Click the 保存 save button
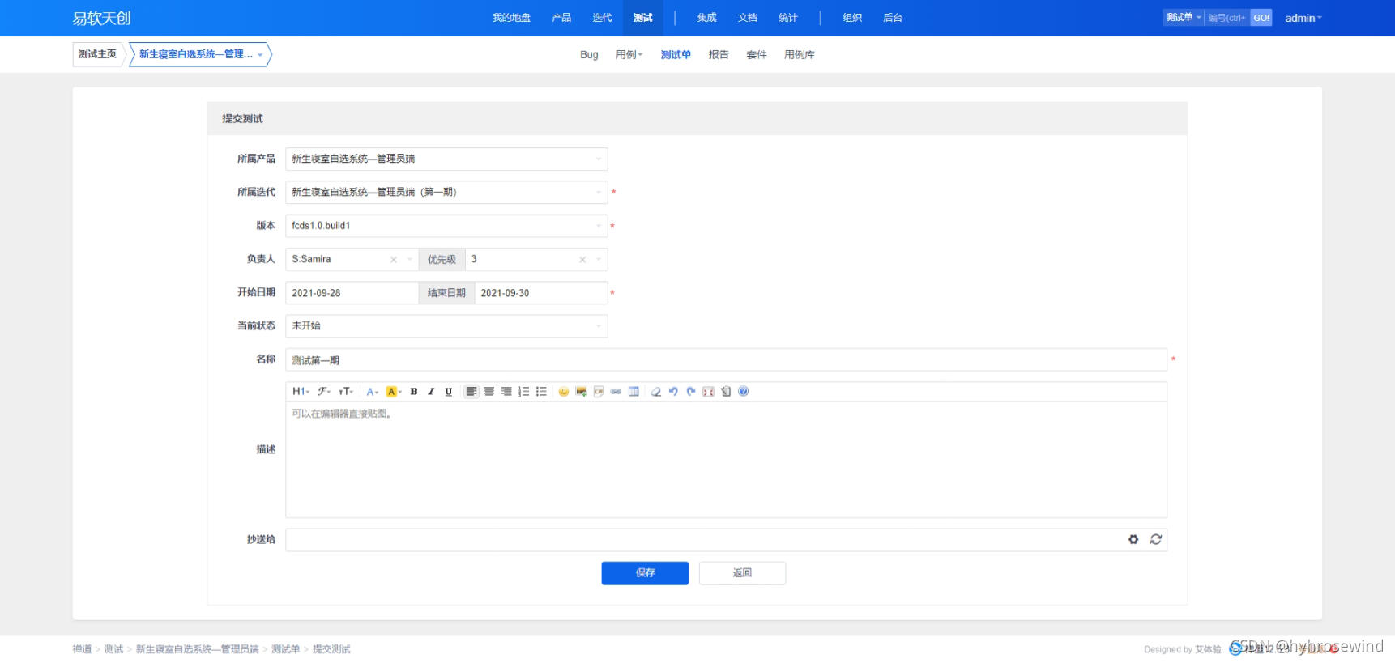The height and width of the screenshot is (663, 1395). tap(645, 573)
